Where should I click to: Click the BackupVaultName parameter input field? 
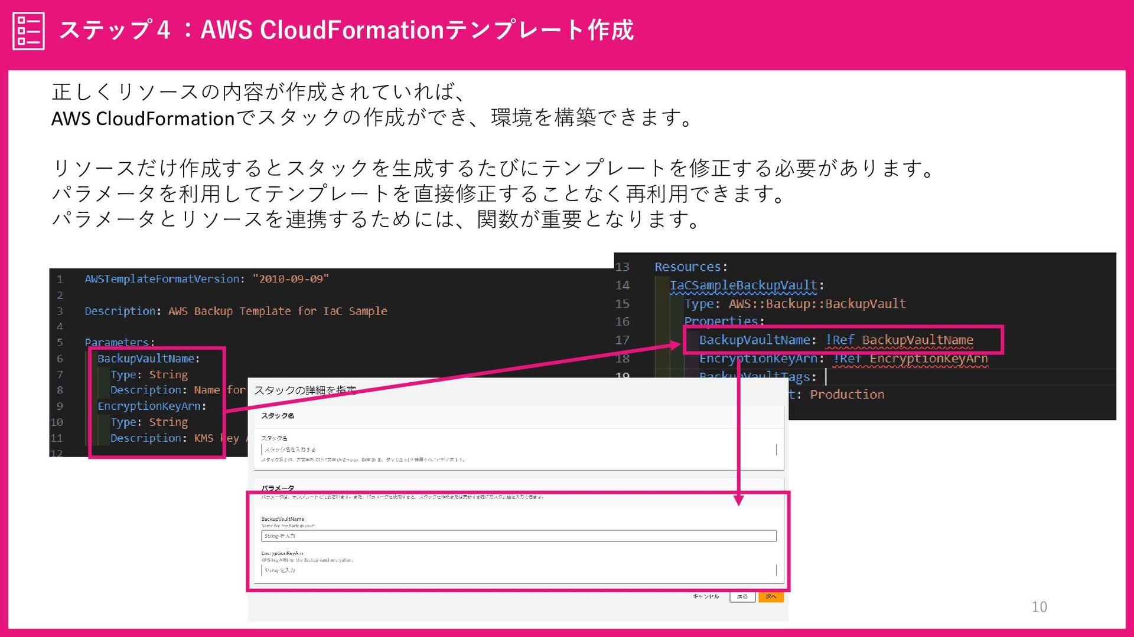click(519, 536)
